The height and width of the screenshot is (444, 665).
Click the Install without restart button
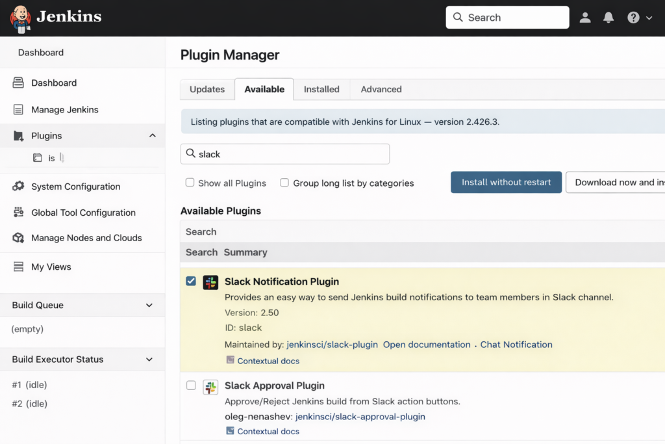click(506, 183)
